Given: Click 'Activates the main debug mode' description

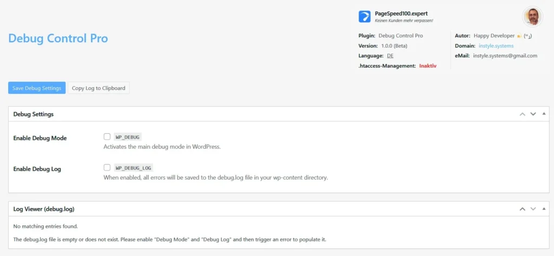Looking at the screenshot, I should point(162,147).
